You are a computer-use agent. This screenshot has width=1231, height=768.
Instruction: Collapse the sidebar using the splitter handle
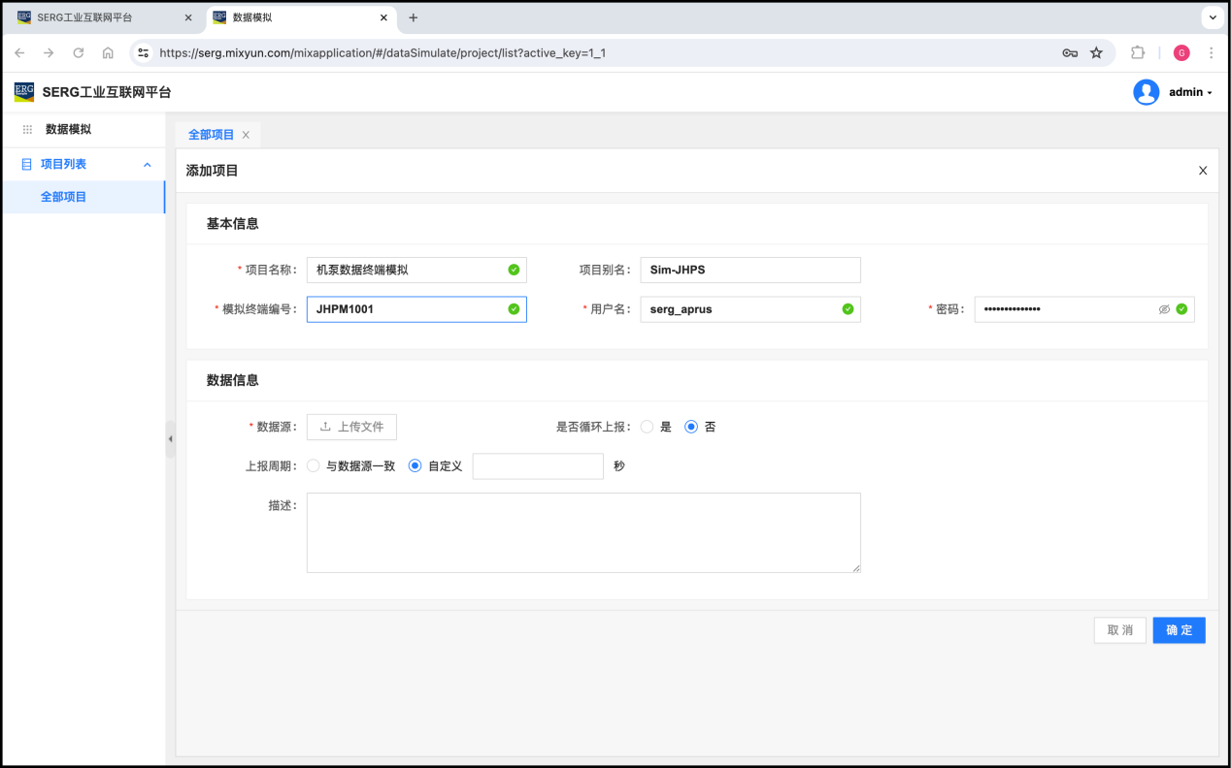click(170, 439)
